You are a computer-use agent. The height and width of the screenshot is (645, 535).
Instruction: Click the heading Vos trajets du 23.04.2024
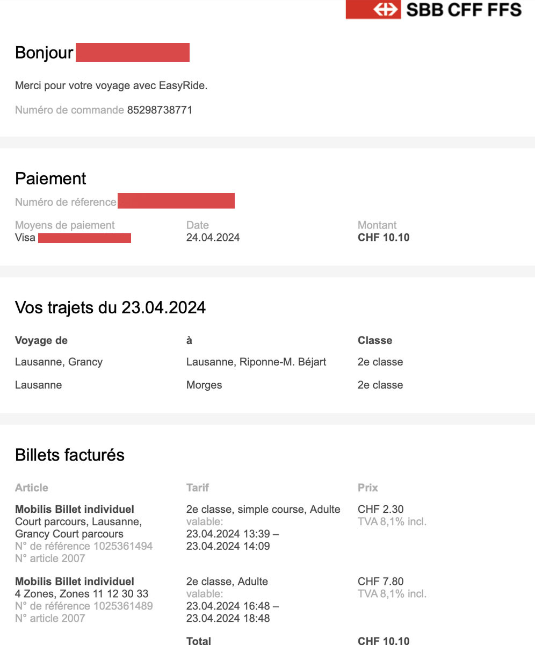pyautogui.click(x=110, y=307)
